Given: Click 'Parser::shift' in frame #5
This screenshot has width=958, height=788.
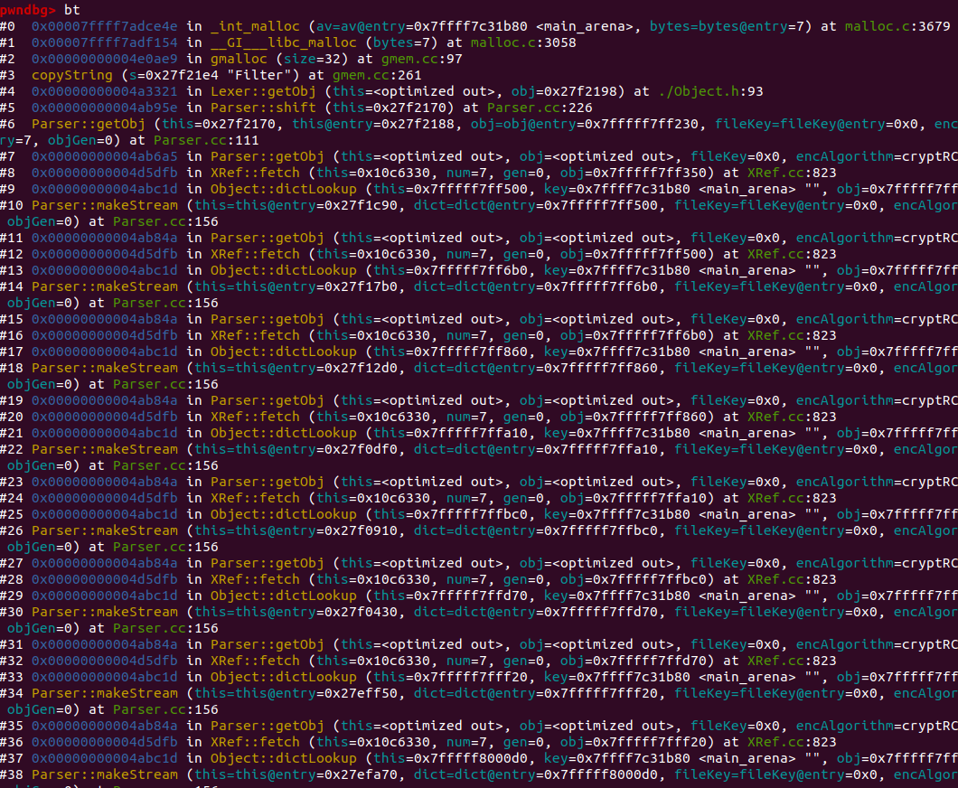Looking at the screenshot, I should [x=263, y=108].
